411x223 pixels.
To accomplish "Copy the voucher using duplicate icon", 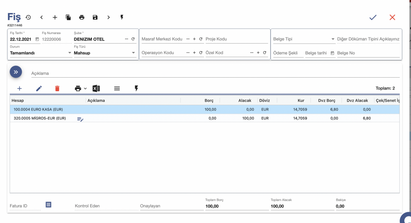I will click(68, 17).
